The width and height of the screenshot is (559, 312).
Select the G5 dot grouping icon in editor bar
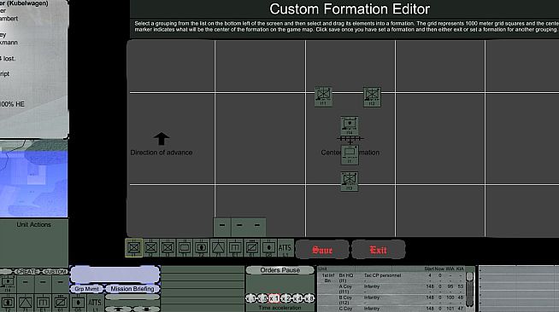pyautogui.click(x=268, y=248)
